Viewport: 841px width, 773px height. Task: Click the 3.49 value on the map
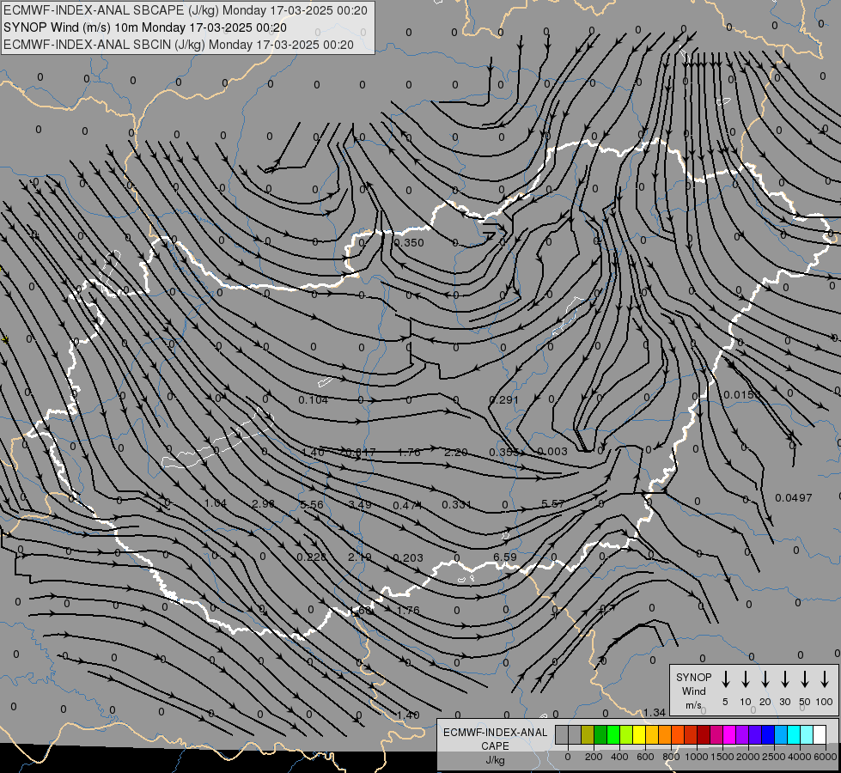point(360,505)
